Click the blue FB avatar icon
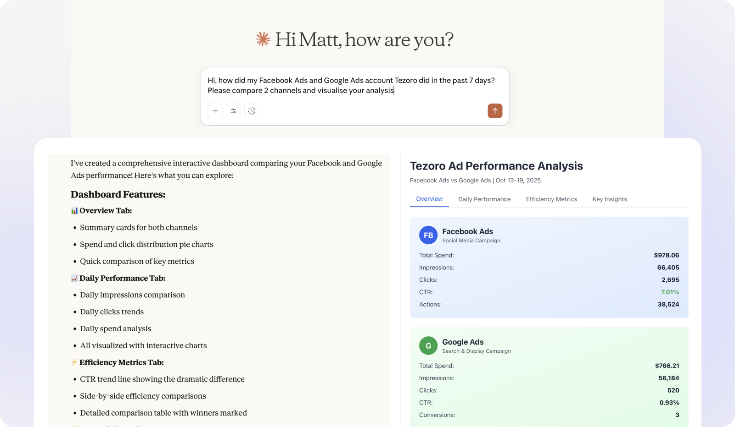This screenshot has height=427, width=735. click(x=428, y=235)
